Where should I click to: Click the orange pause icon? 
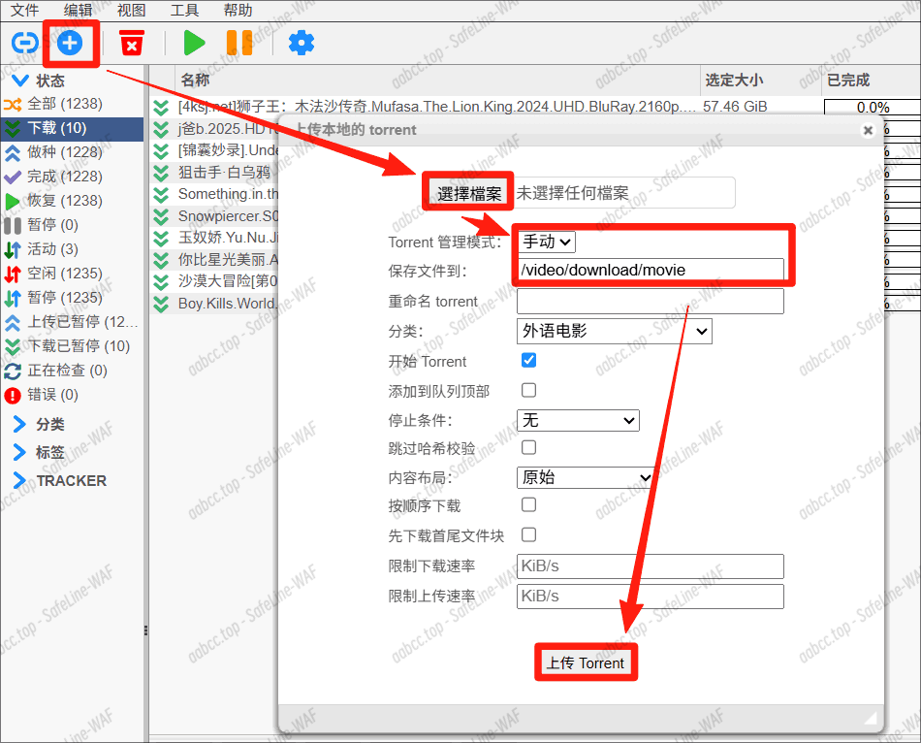239,43
